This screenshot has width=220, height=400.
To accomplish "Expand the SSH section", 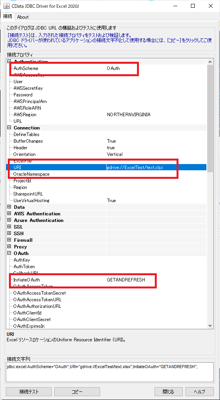I will point(9,233).
